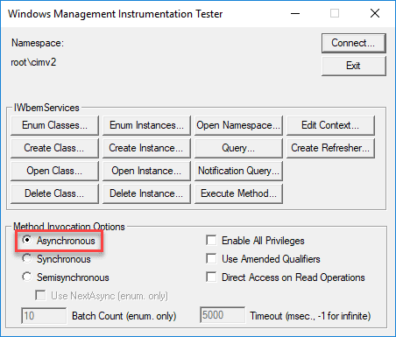Click Create Instance... button
The image size is (396, 337).
pos(146,148)
